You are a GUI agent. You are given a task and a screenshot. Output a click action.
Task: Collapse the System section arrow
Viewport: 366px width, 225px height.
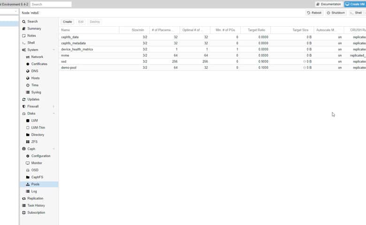pos(53,50)
